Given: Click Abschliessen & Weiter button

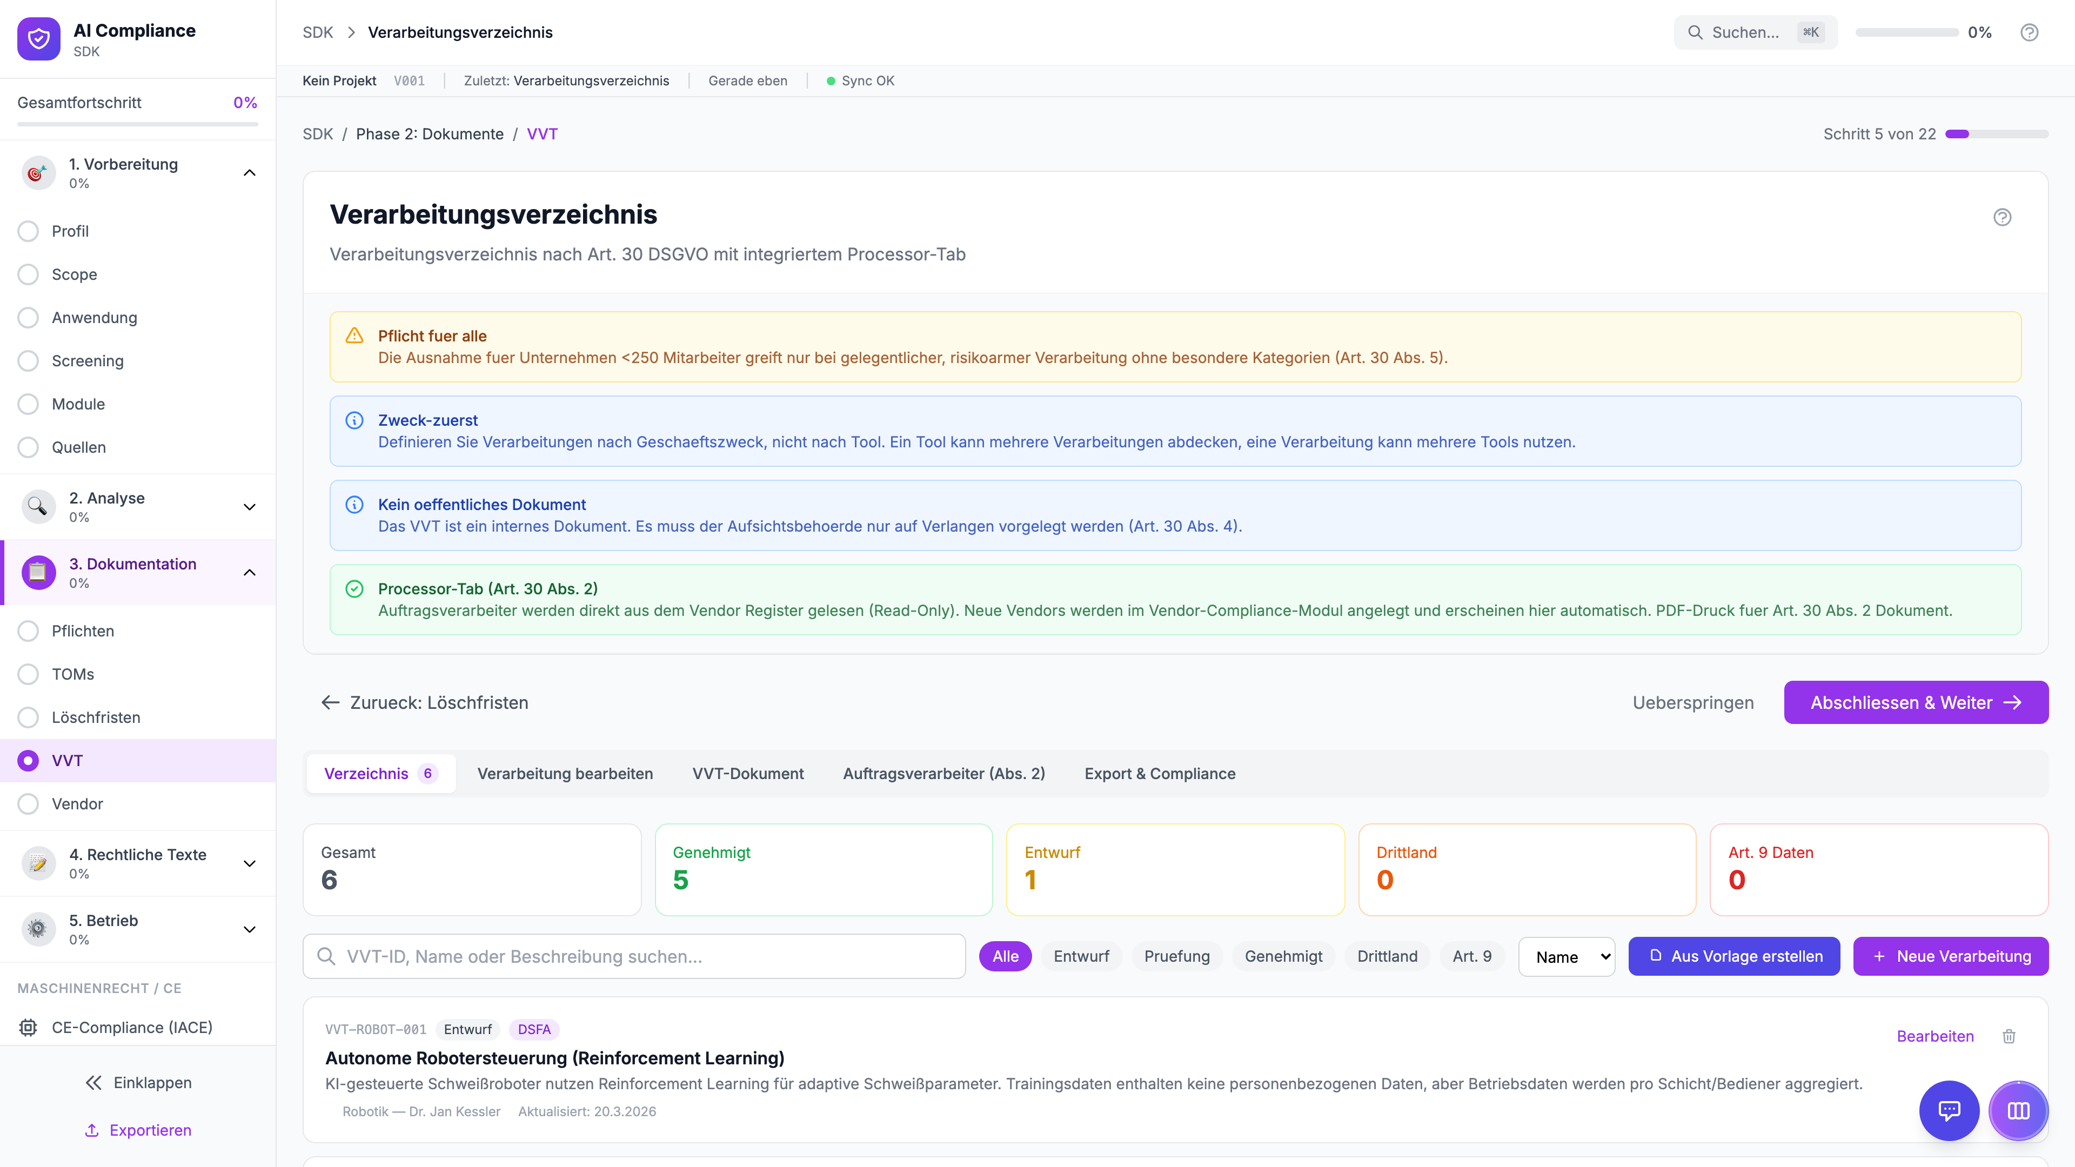Looking at the screenshot, I should pyautogui.click(x=1916, y=702).
